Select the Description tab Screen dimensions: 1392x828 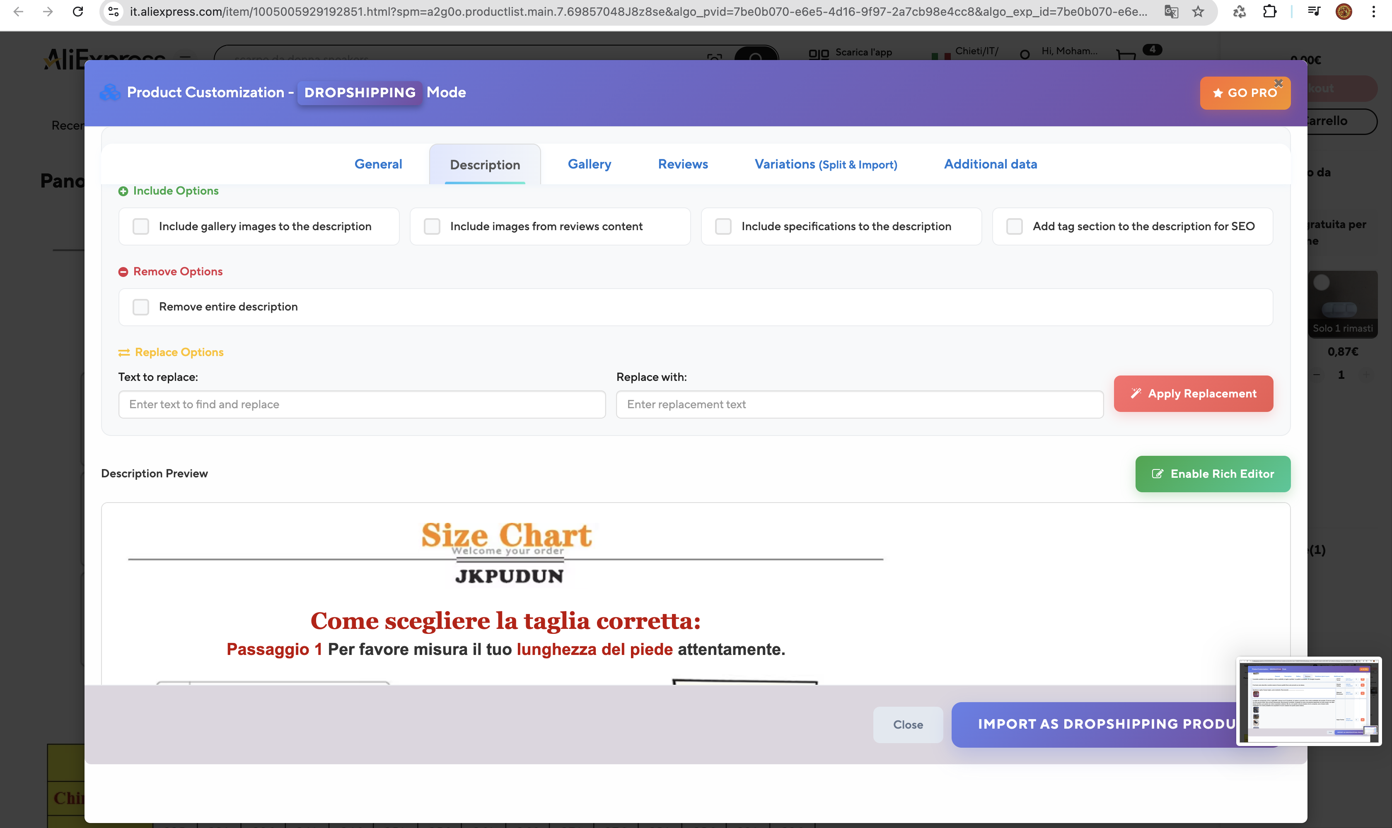pos(485,165)
